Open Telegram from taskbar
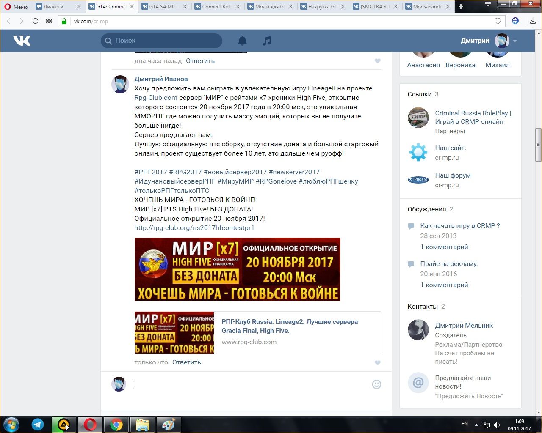 [x=37, y=425]
